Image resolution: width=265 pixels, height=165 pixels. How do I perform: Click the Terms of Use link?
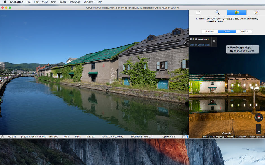point(242,137)
